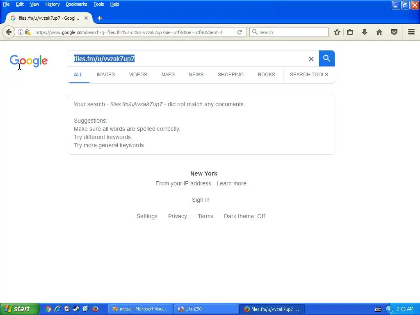This screenshot has height=315, width=420.
Task: Select the ALL results tab
Action: tap(78, 75)
